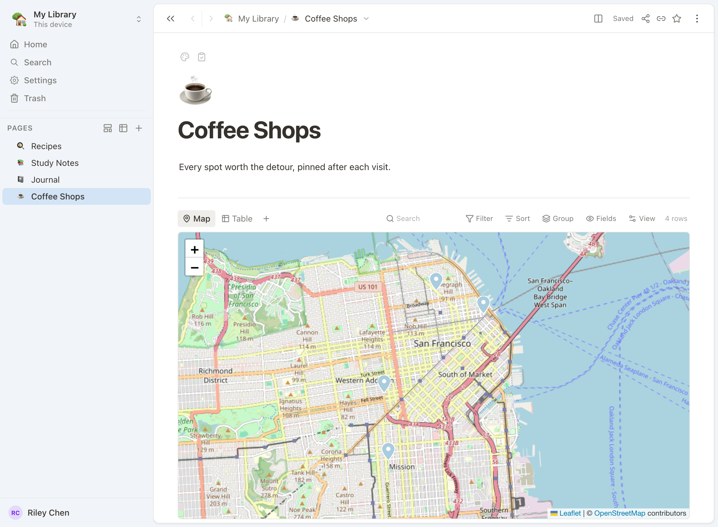718x527 pixels.
Task: Select map pin near Telegraph Hill
Action: 436,281
